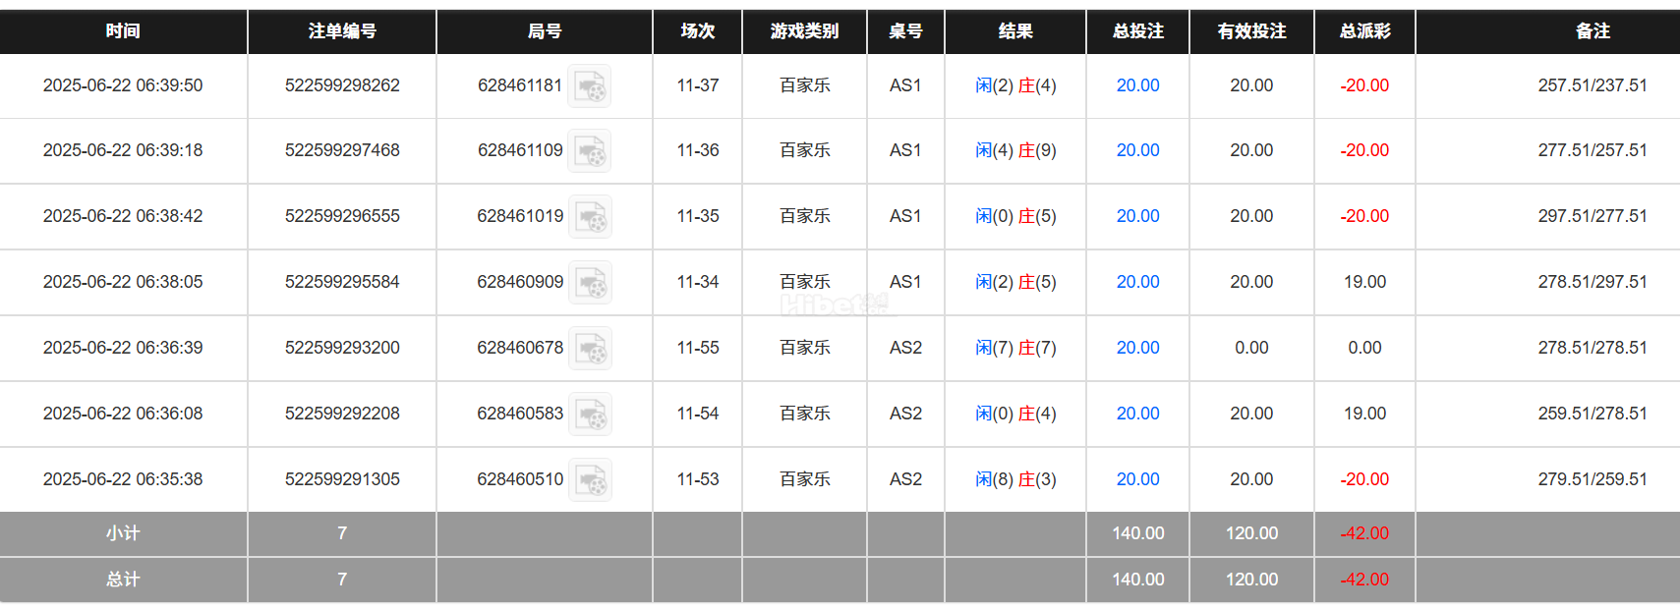Viewport: 1680px width, 609px height.
Task: Select order number 522599293200 cell
Action: click(x=342, y=348)
